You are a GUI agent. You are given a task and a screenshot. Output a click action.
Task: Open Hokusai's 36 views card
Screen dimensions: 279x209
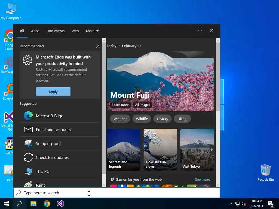pos(160,150)
